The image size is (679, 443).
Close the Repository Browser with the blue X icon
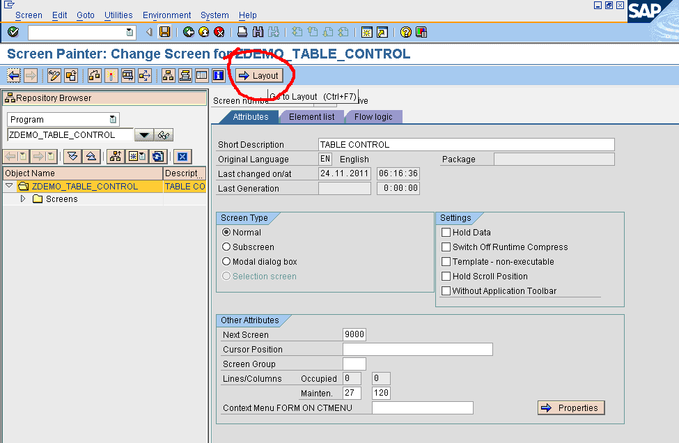[182, 157]
